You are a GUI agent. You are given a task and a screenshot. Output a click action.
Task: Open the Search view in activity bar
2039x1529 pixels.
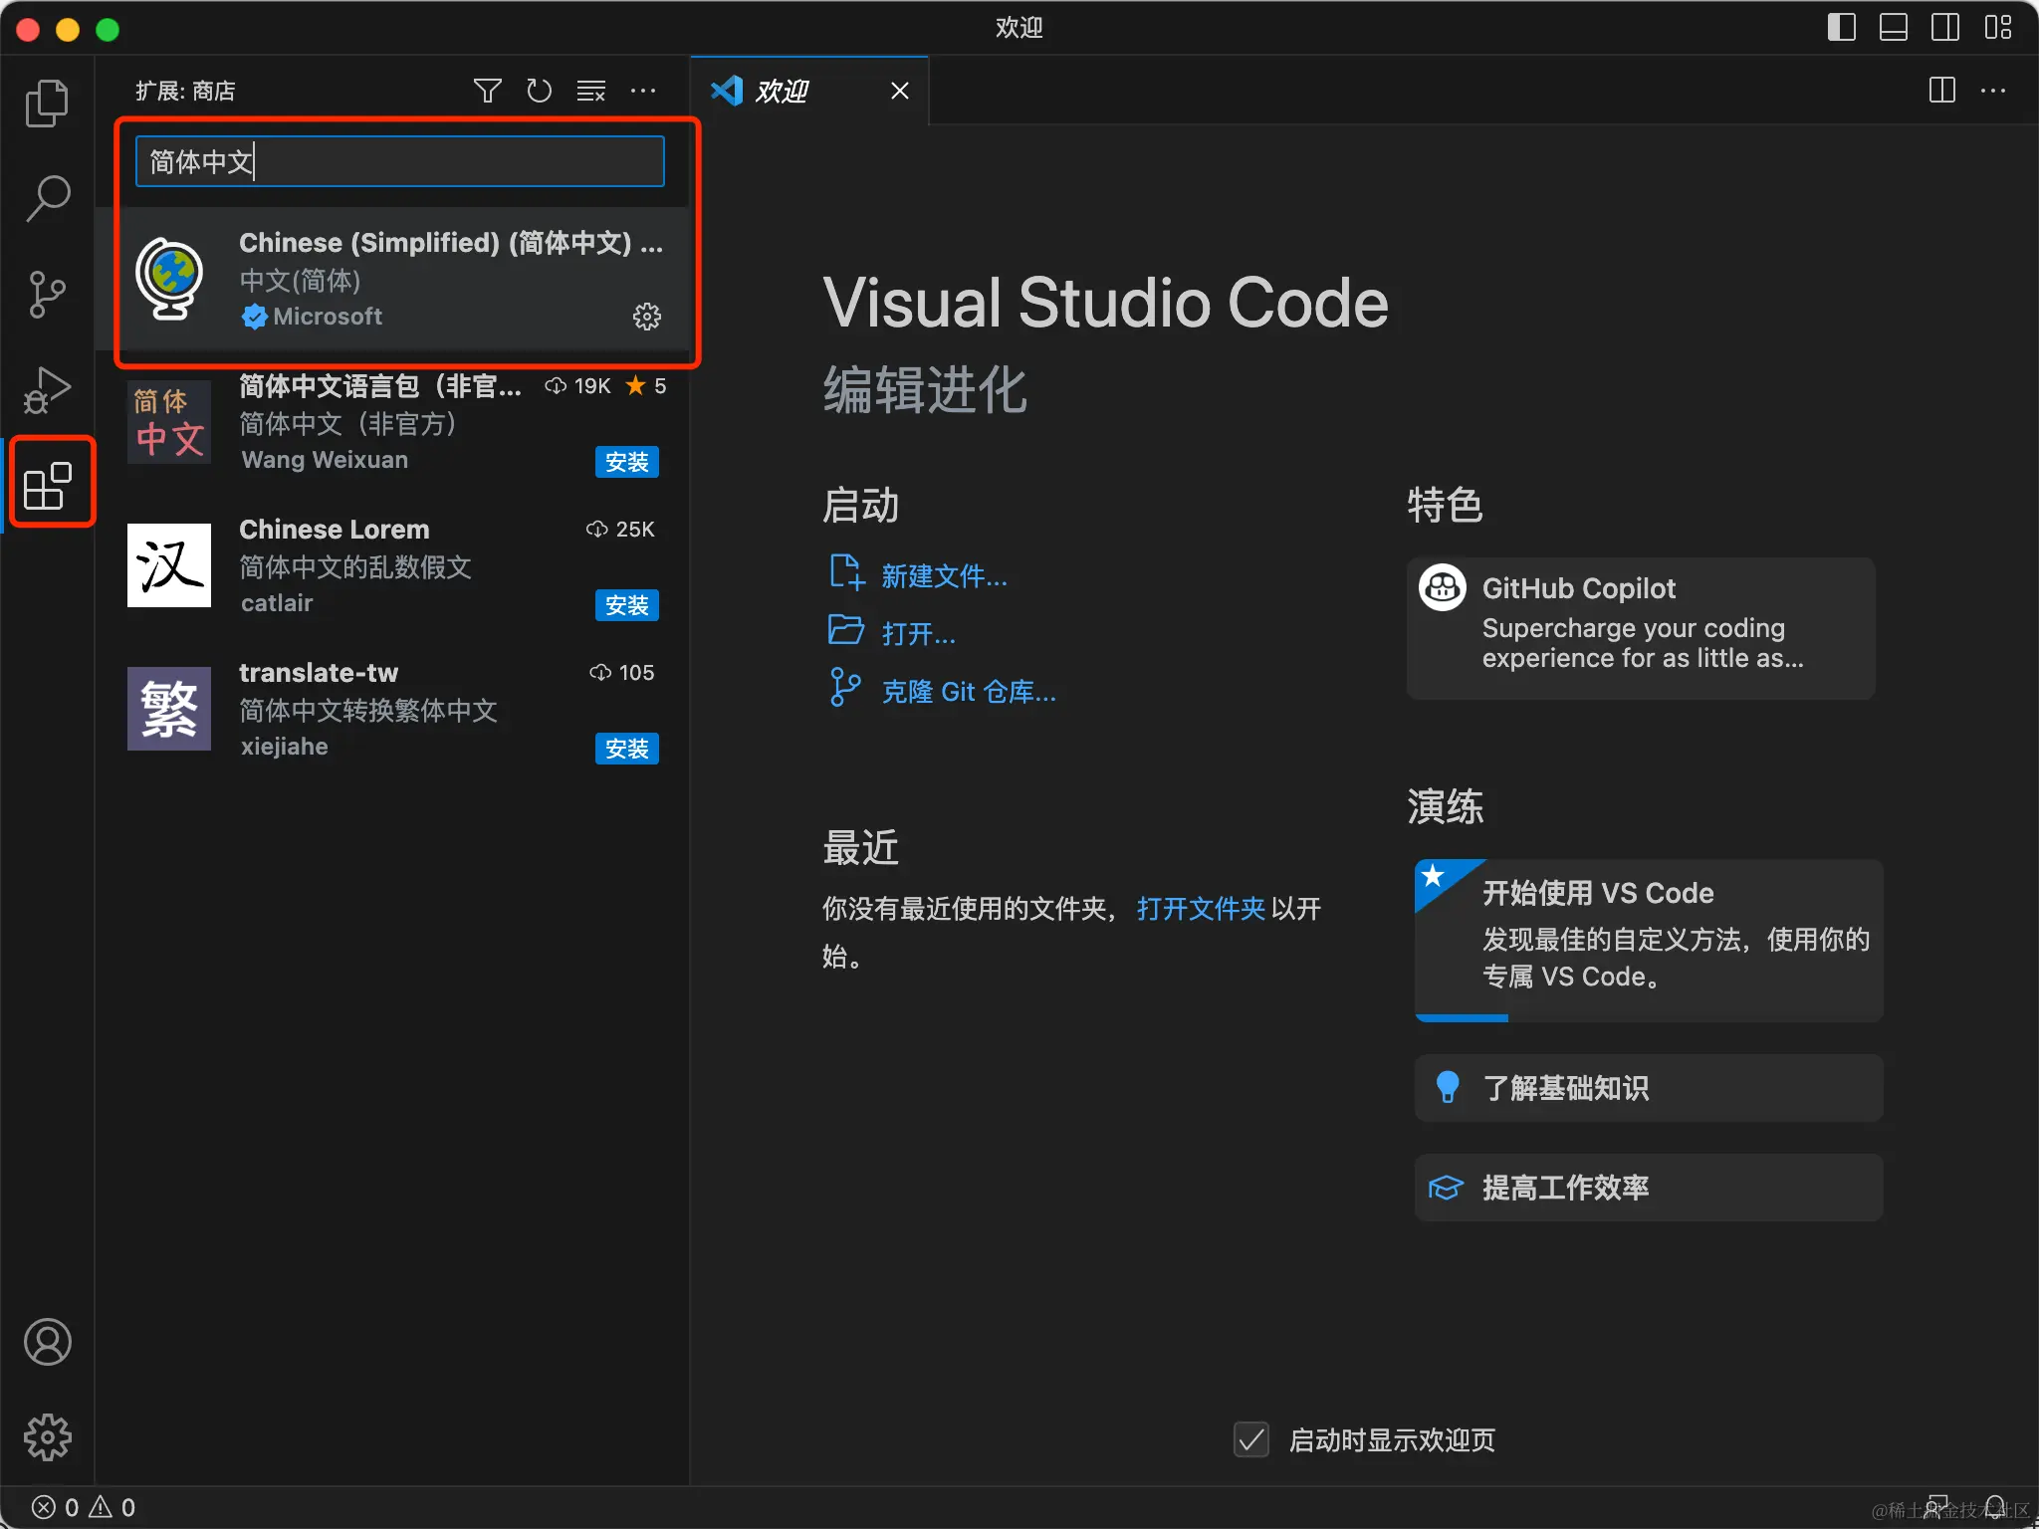(47, 198)
